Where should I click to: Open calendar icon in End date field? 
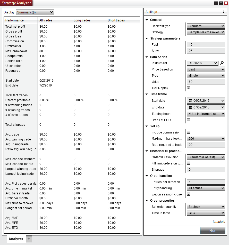pos(190,107)
